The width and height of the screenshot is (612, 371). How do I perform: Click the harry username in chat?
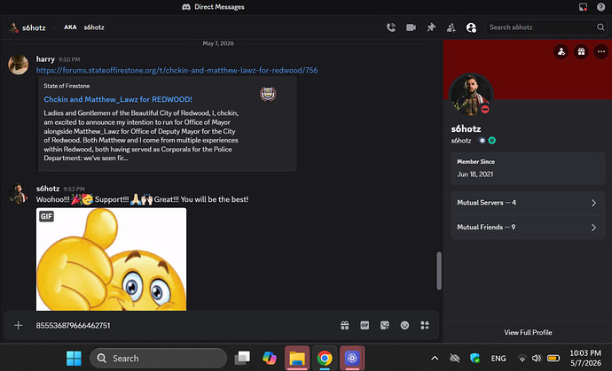point(45,58)
